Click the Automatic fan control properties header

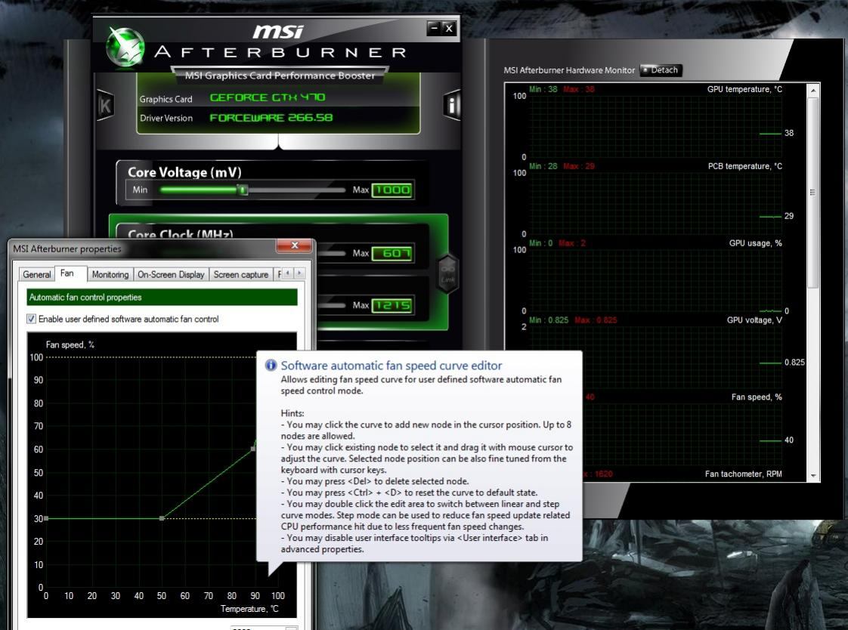tap(162, 297)
